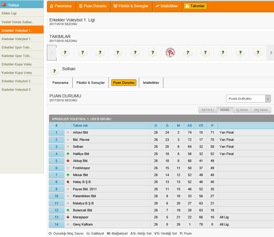274x237 pixels.
Task: Sort table by Takım Adı header
Action: (x=80, y=125)
